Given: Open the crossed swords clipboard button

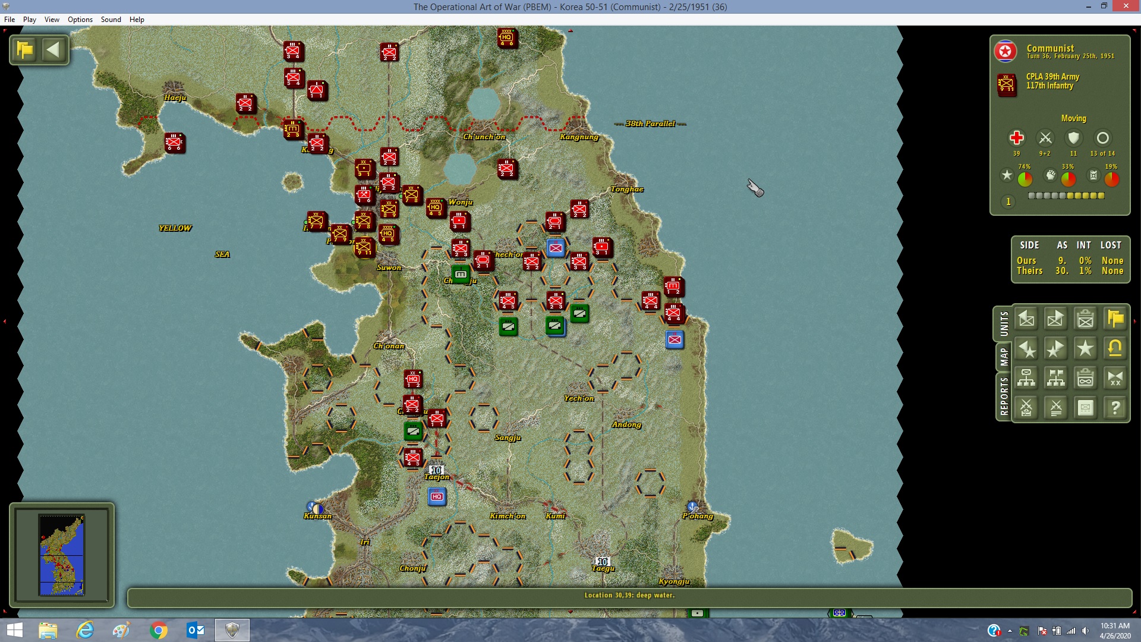Looking at the screenshot, I should [1026, 408].
